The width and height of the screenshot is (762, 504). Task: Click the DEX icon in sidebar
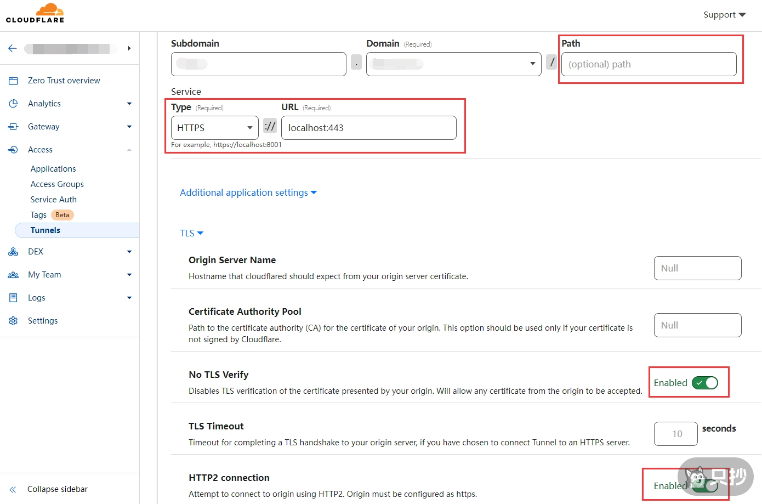[x=13, y=252]
